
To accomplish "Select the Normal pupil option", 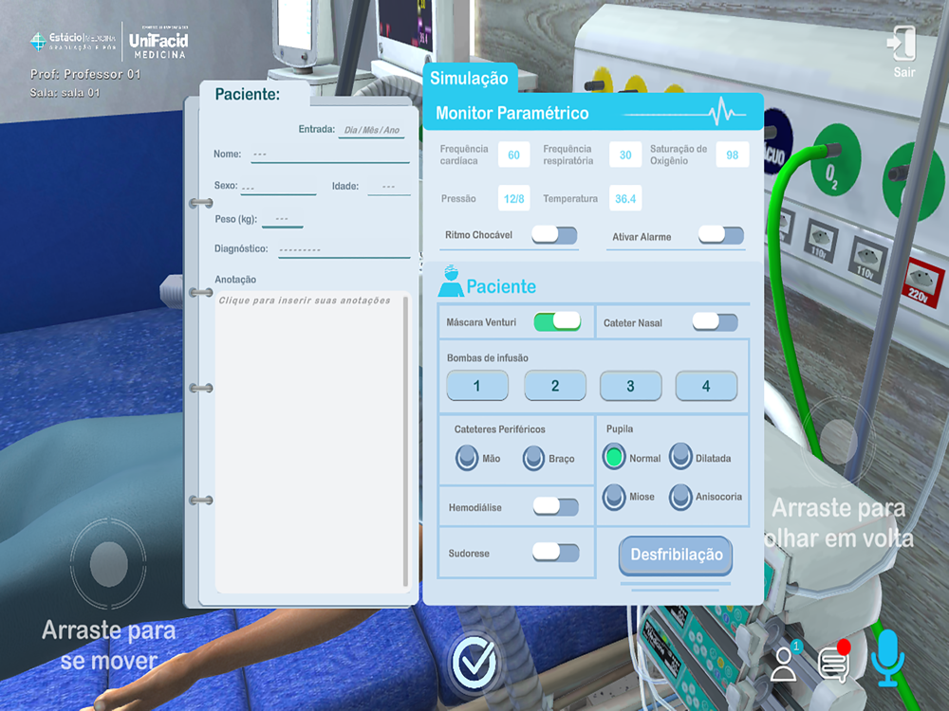I will point(614,457).
